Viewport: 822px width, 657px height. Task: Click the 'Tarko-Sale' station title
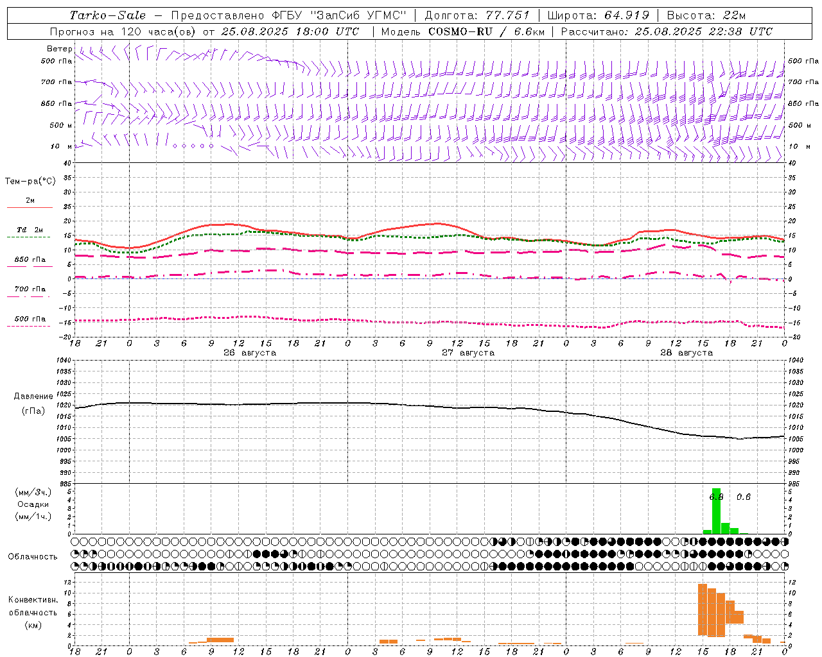pyautogui.click(x=108, y=15)
